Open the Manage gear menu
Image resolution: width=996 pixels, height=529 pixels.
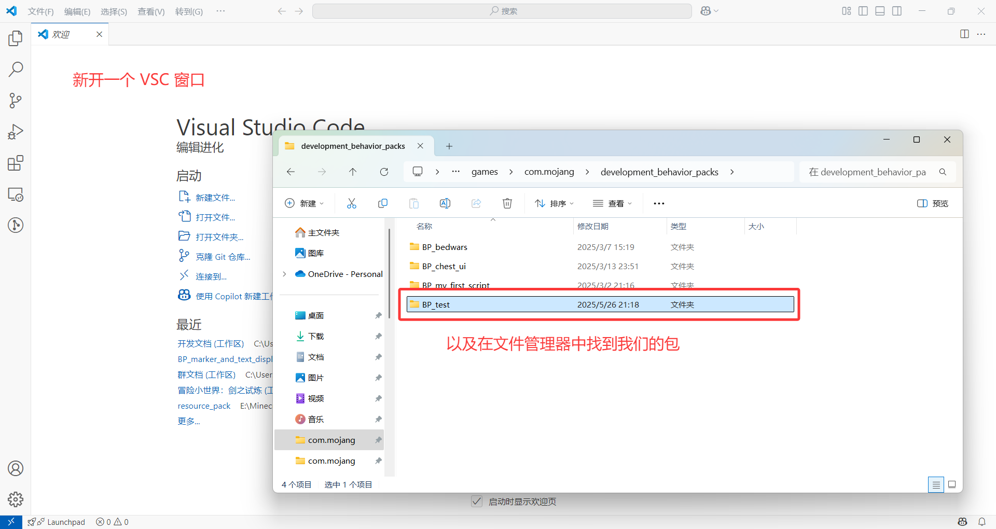(x=16, y=499)
